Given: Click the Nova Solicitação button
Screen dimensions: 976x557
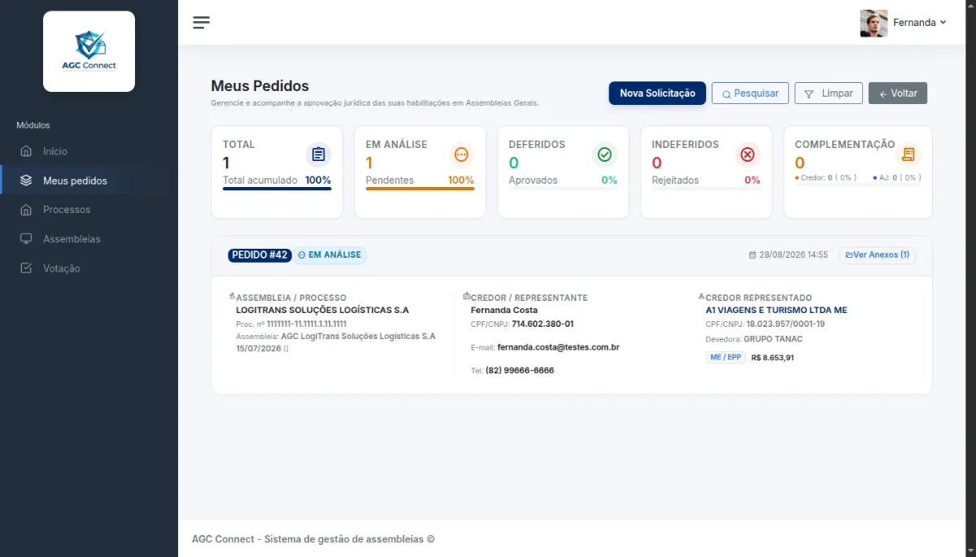Looking at the screenshot, I should pos(657,94).
